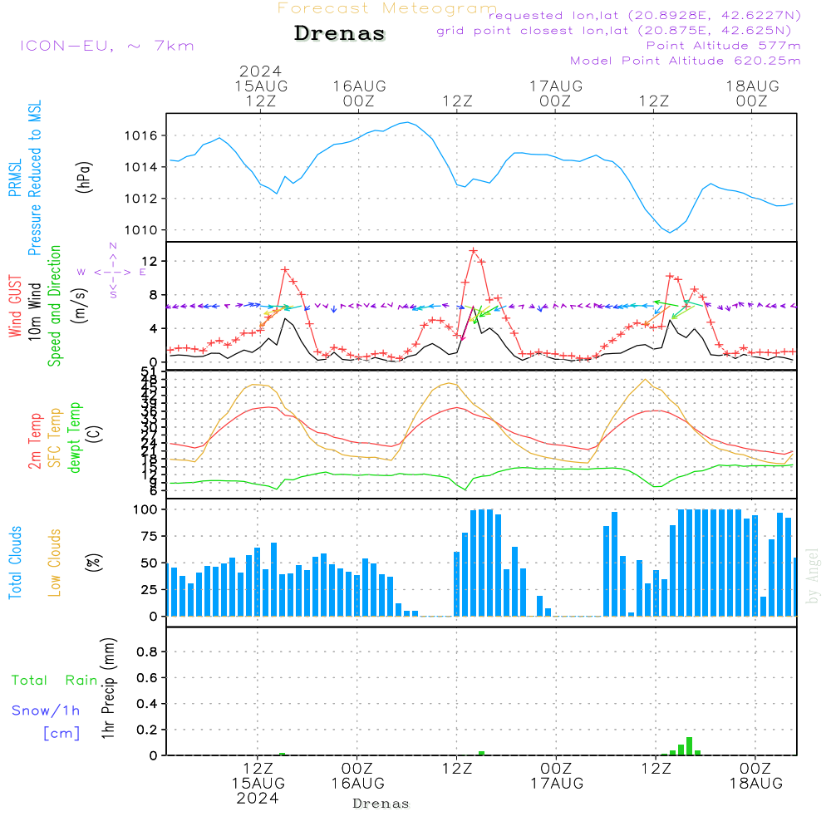Click the blue 'Snow/1h' legend label
Screen dimensions: 831x831
click(x=46, y=711)
